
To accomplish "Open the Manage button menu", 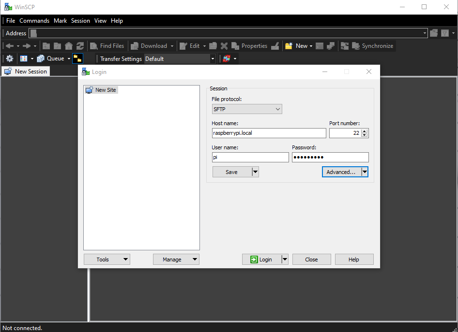I will pyautogui.click(x=176, y=260).
